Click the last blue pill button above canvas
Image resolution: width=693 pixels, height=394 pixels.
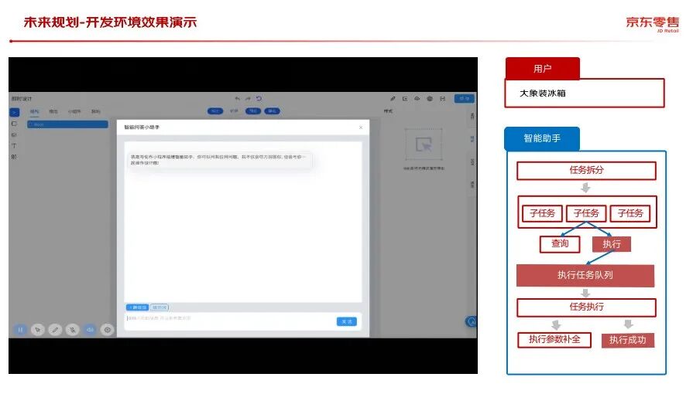(x=273, y=111)
